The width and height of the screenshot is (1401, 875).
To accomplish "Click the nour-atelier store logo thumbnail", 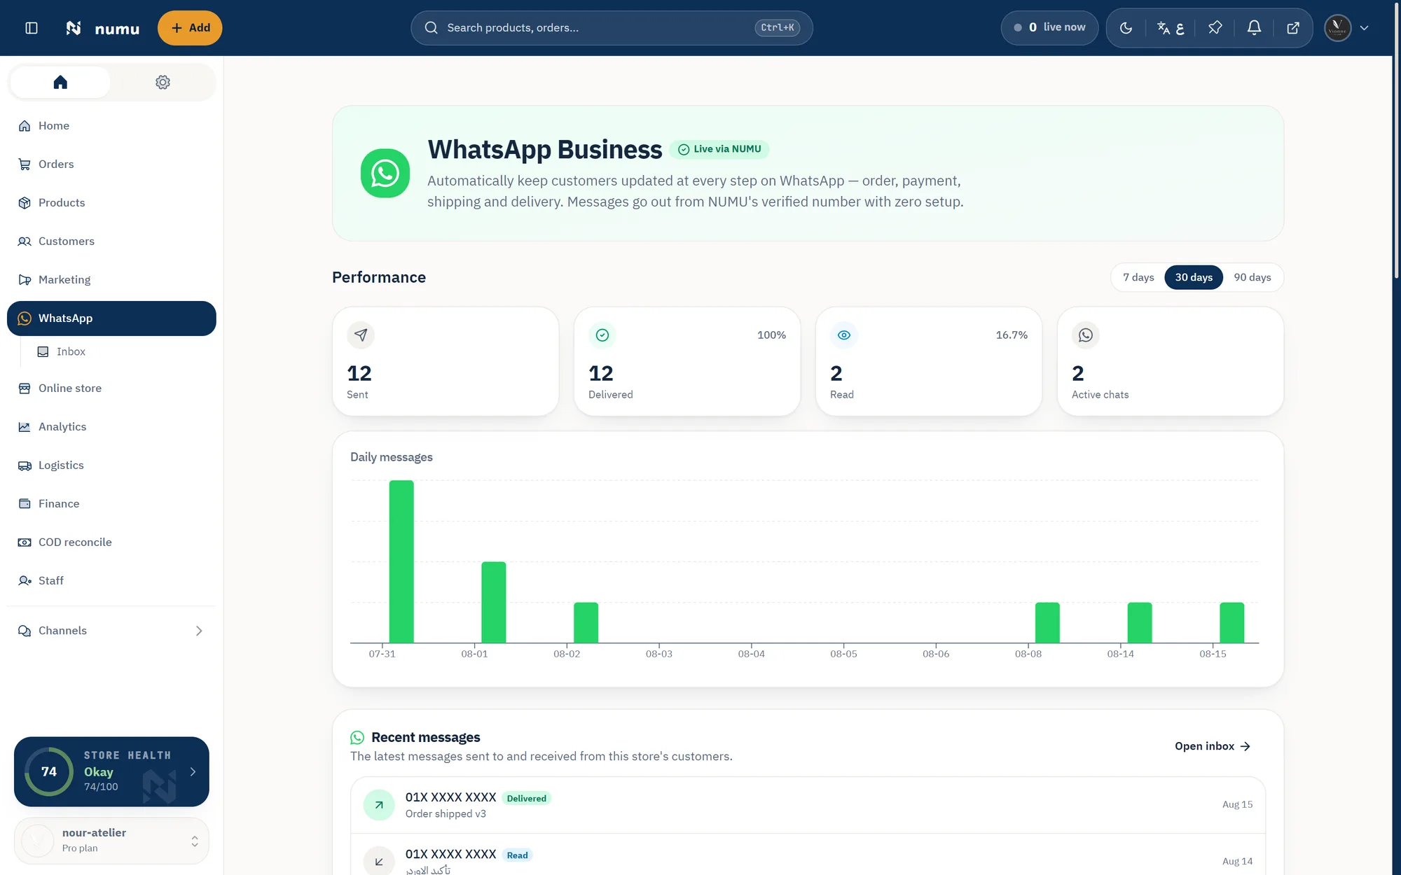I will [x=38, y=841].
